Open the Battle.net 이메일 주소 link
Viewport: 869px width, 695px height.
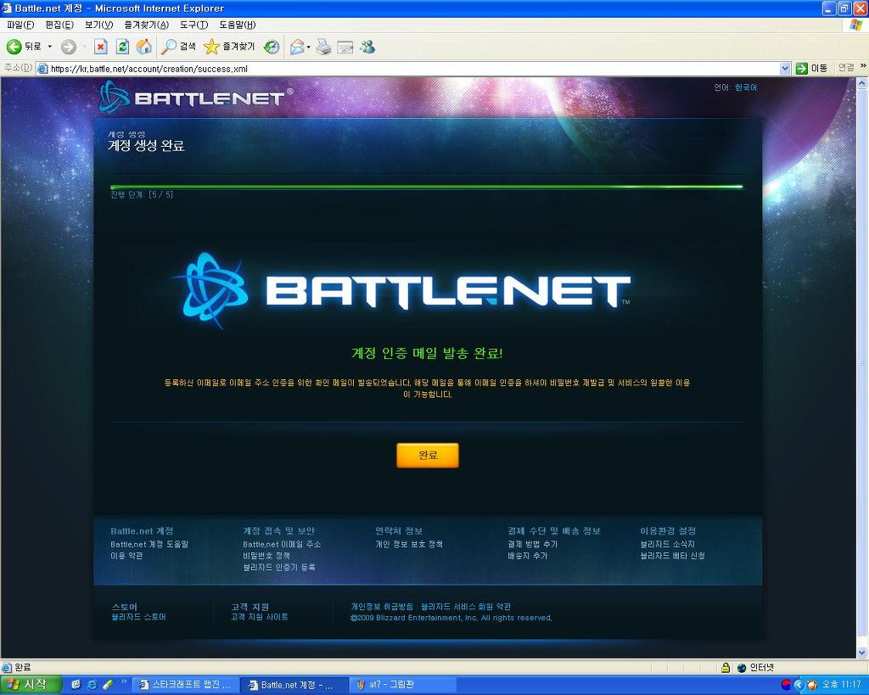coord(282,544)
